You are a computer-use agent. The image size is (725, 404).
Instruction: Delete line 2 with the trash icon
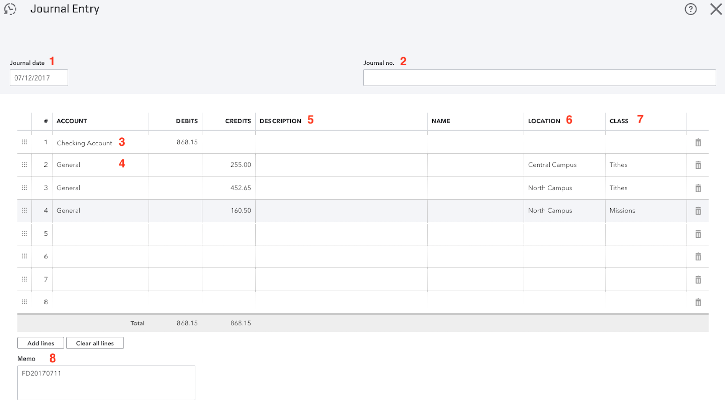pos(698,165)
